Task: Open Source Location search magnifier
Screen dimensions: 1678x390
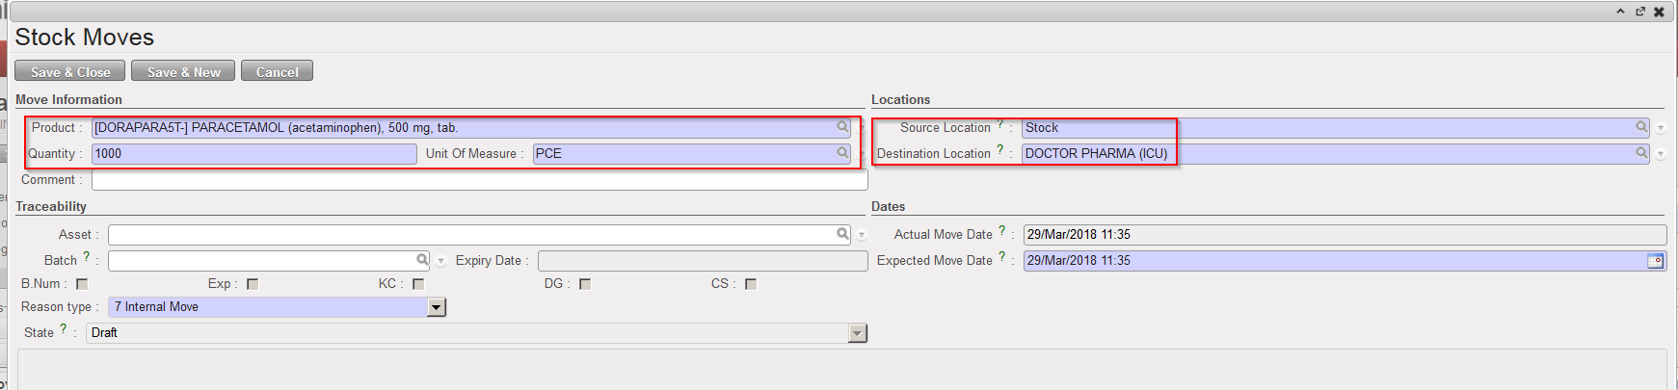Action: point(1641,127)
